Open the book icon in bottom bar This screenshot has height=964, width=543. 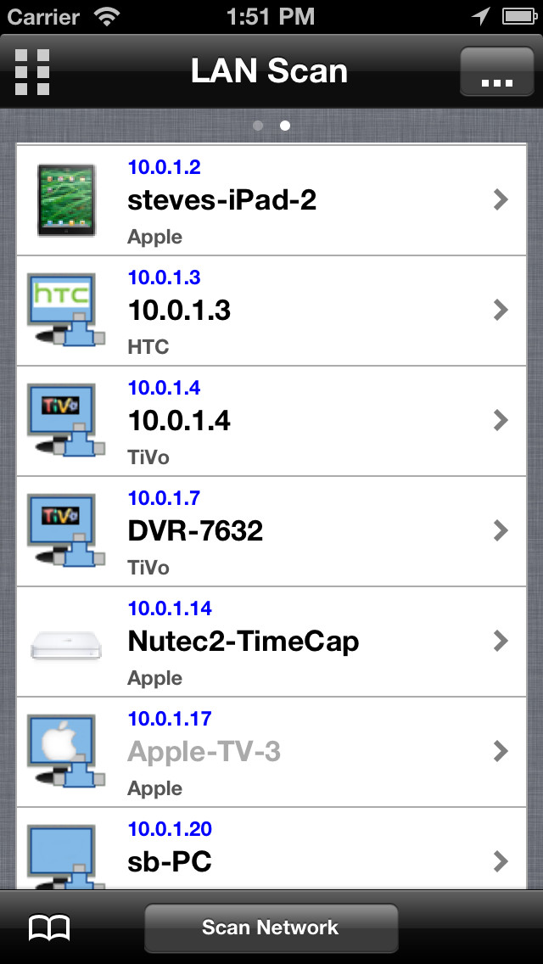click(x=49, y=928)
